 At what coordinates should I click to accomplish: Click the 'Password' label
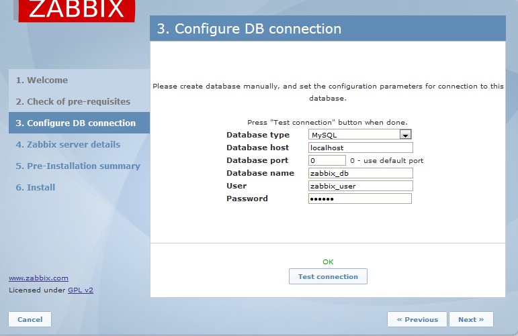click(x=247, y=199)
